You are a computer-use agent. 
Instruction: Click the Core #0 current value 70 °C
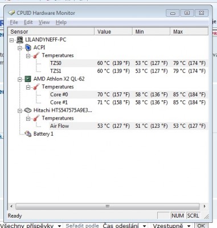[113, 95]
